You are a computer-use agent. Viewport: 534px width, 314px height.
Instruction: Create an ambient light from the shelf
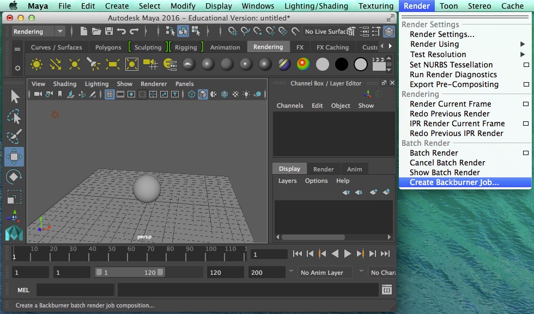tap(36, 64)
